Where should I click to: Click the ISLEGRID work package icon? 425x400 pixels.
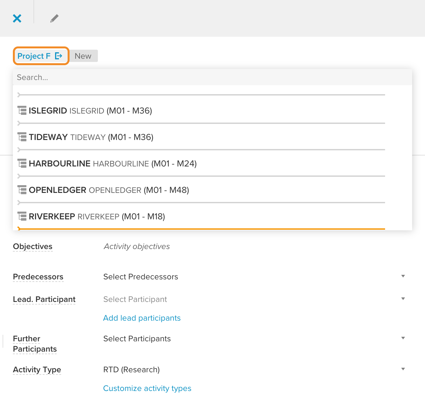pos(22,111)
